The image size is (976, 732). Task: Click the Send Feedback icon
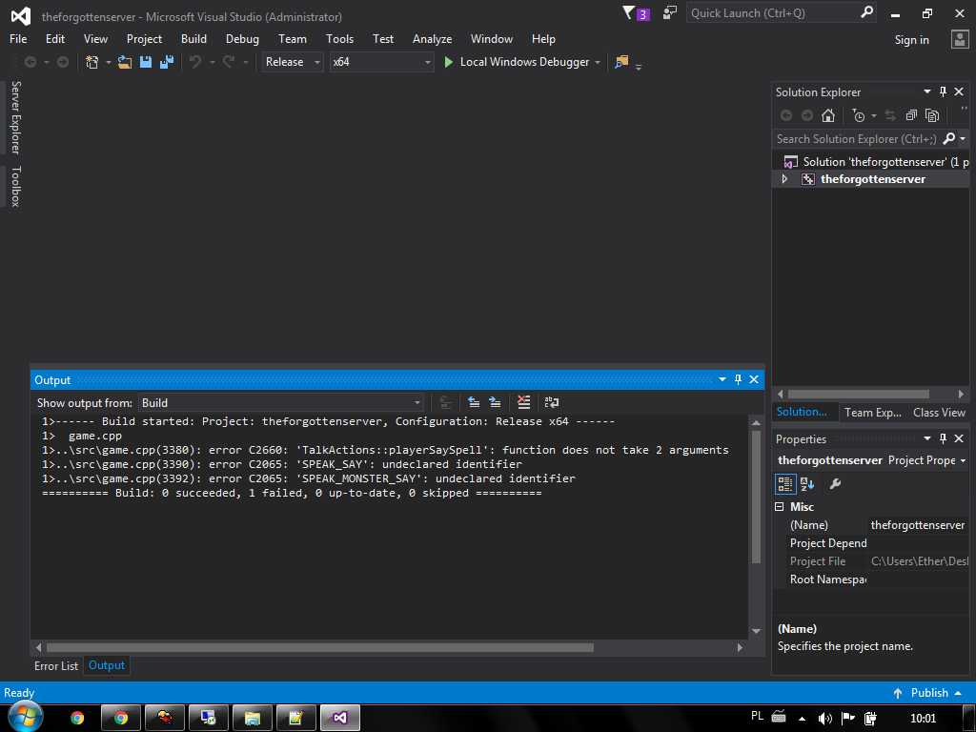point(670,12)
